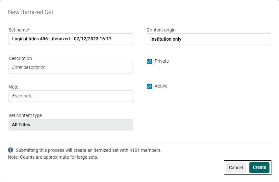Click the All Titles content type field
The width and height of the screenshot is (279, 182).
click(70, 125)
